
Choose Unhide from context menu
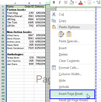coord(64,87)
